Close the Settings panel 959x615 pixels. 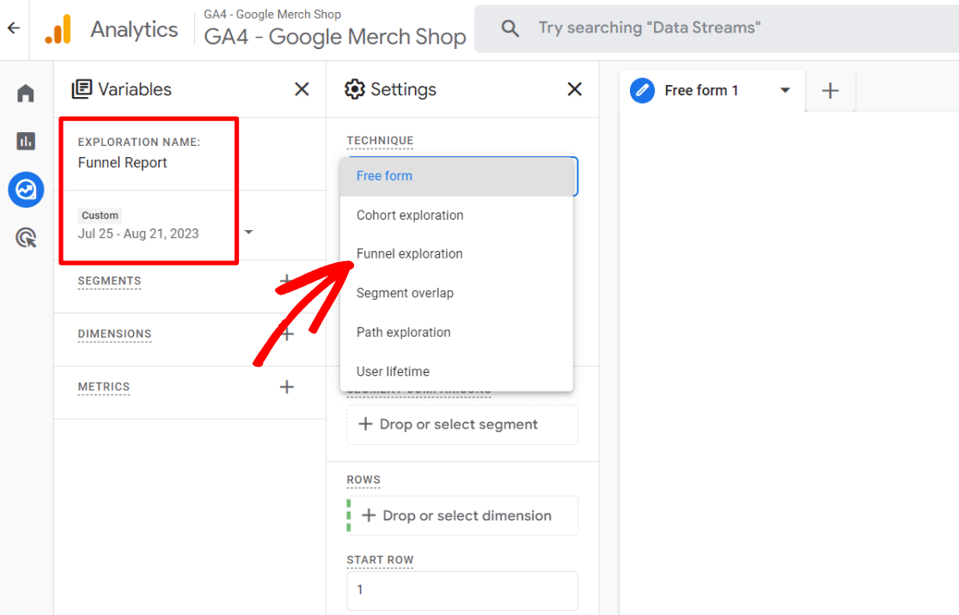[575, 89]
